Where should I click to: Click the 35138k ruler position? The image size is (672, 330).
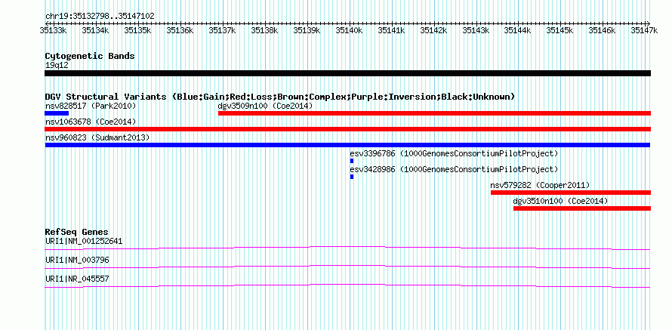point(264,30)
